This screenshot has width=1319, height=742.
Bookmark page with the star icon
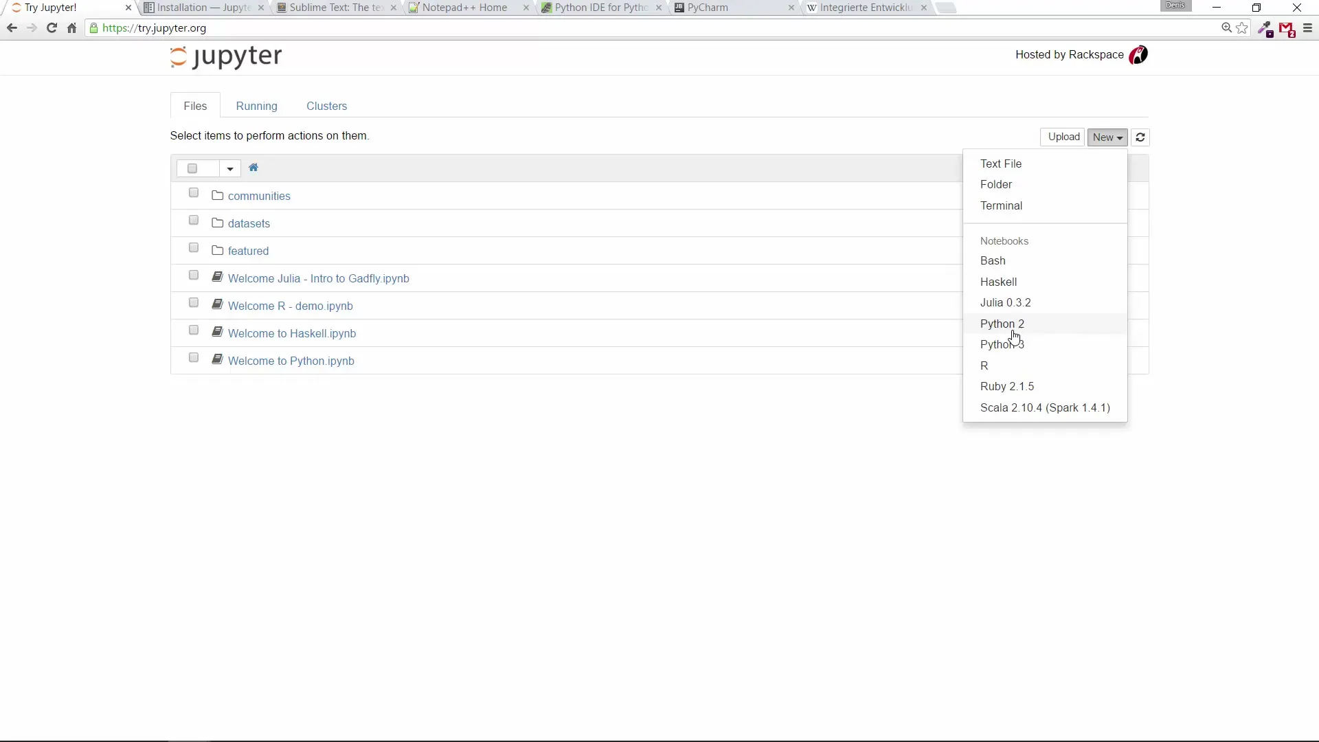click(x=1242, y=28)
